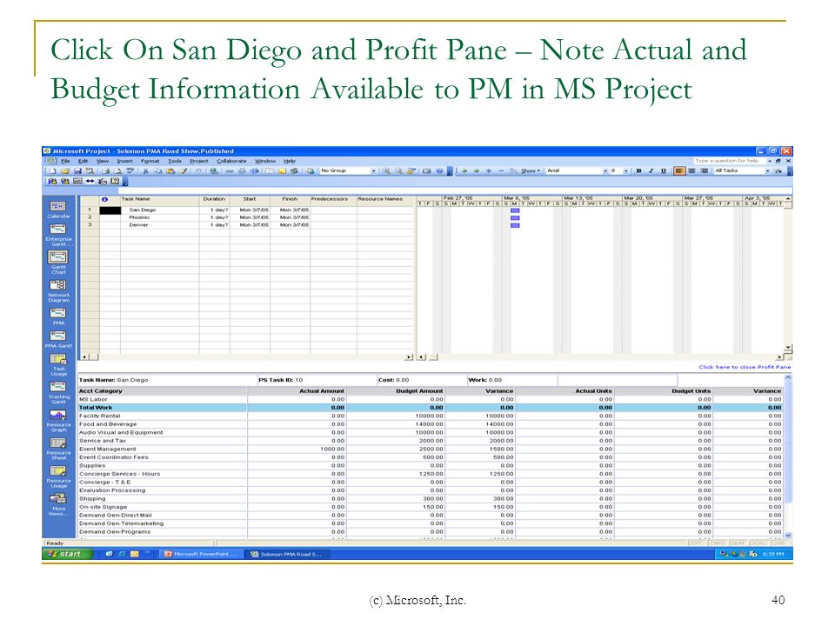This screenshot has width=835, height=626.
Task: Open the File menu
Action: click(x=65, y=161)
